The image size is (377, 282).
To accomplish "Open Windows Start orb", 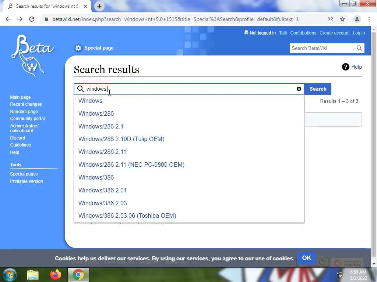I will (10, 275).
